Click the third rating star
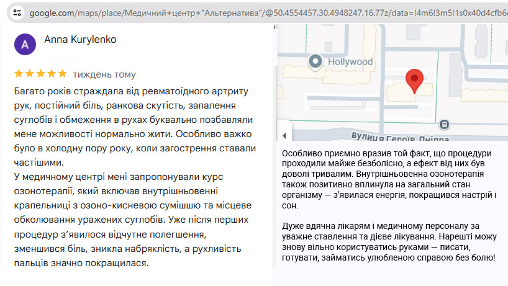508x286 pixels. [x=41, y=74]
